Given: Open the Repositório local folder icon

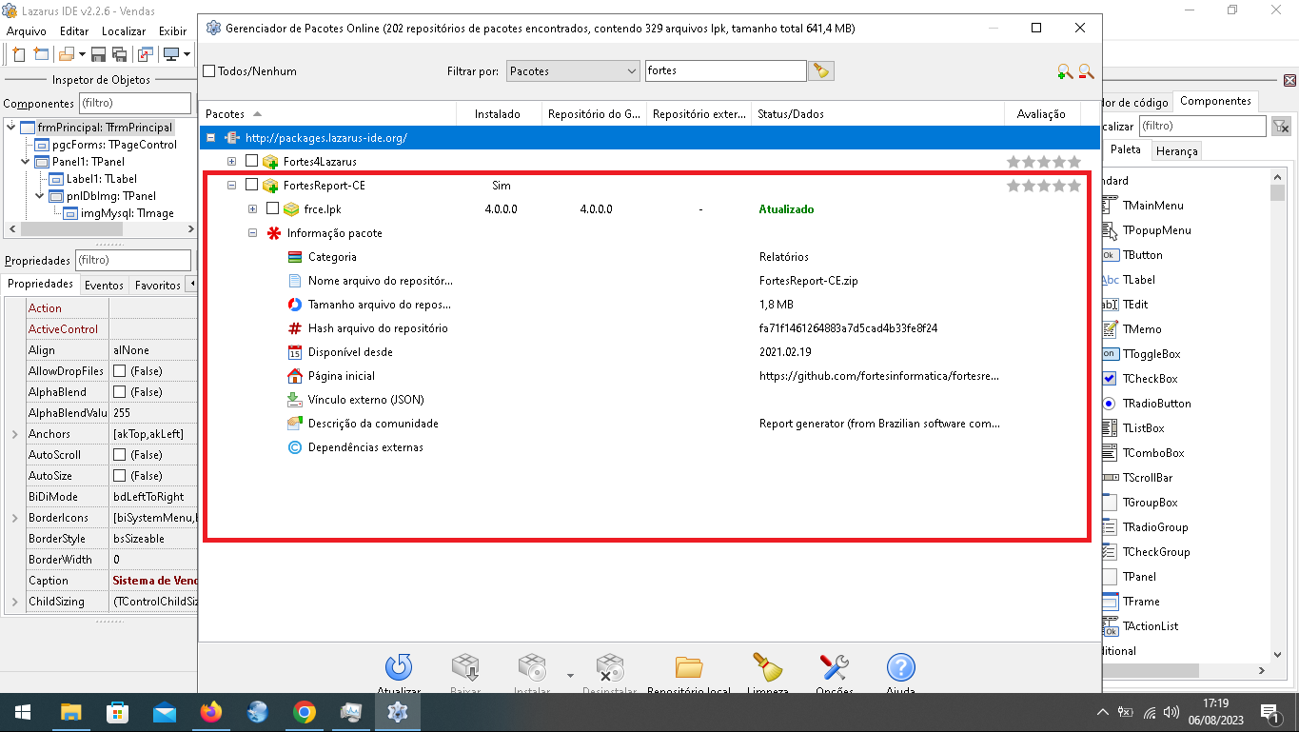Looking at the screenshot, I should (688, 668).
